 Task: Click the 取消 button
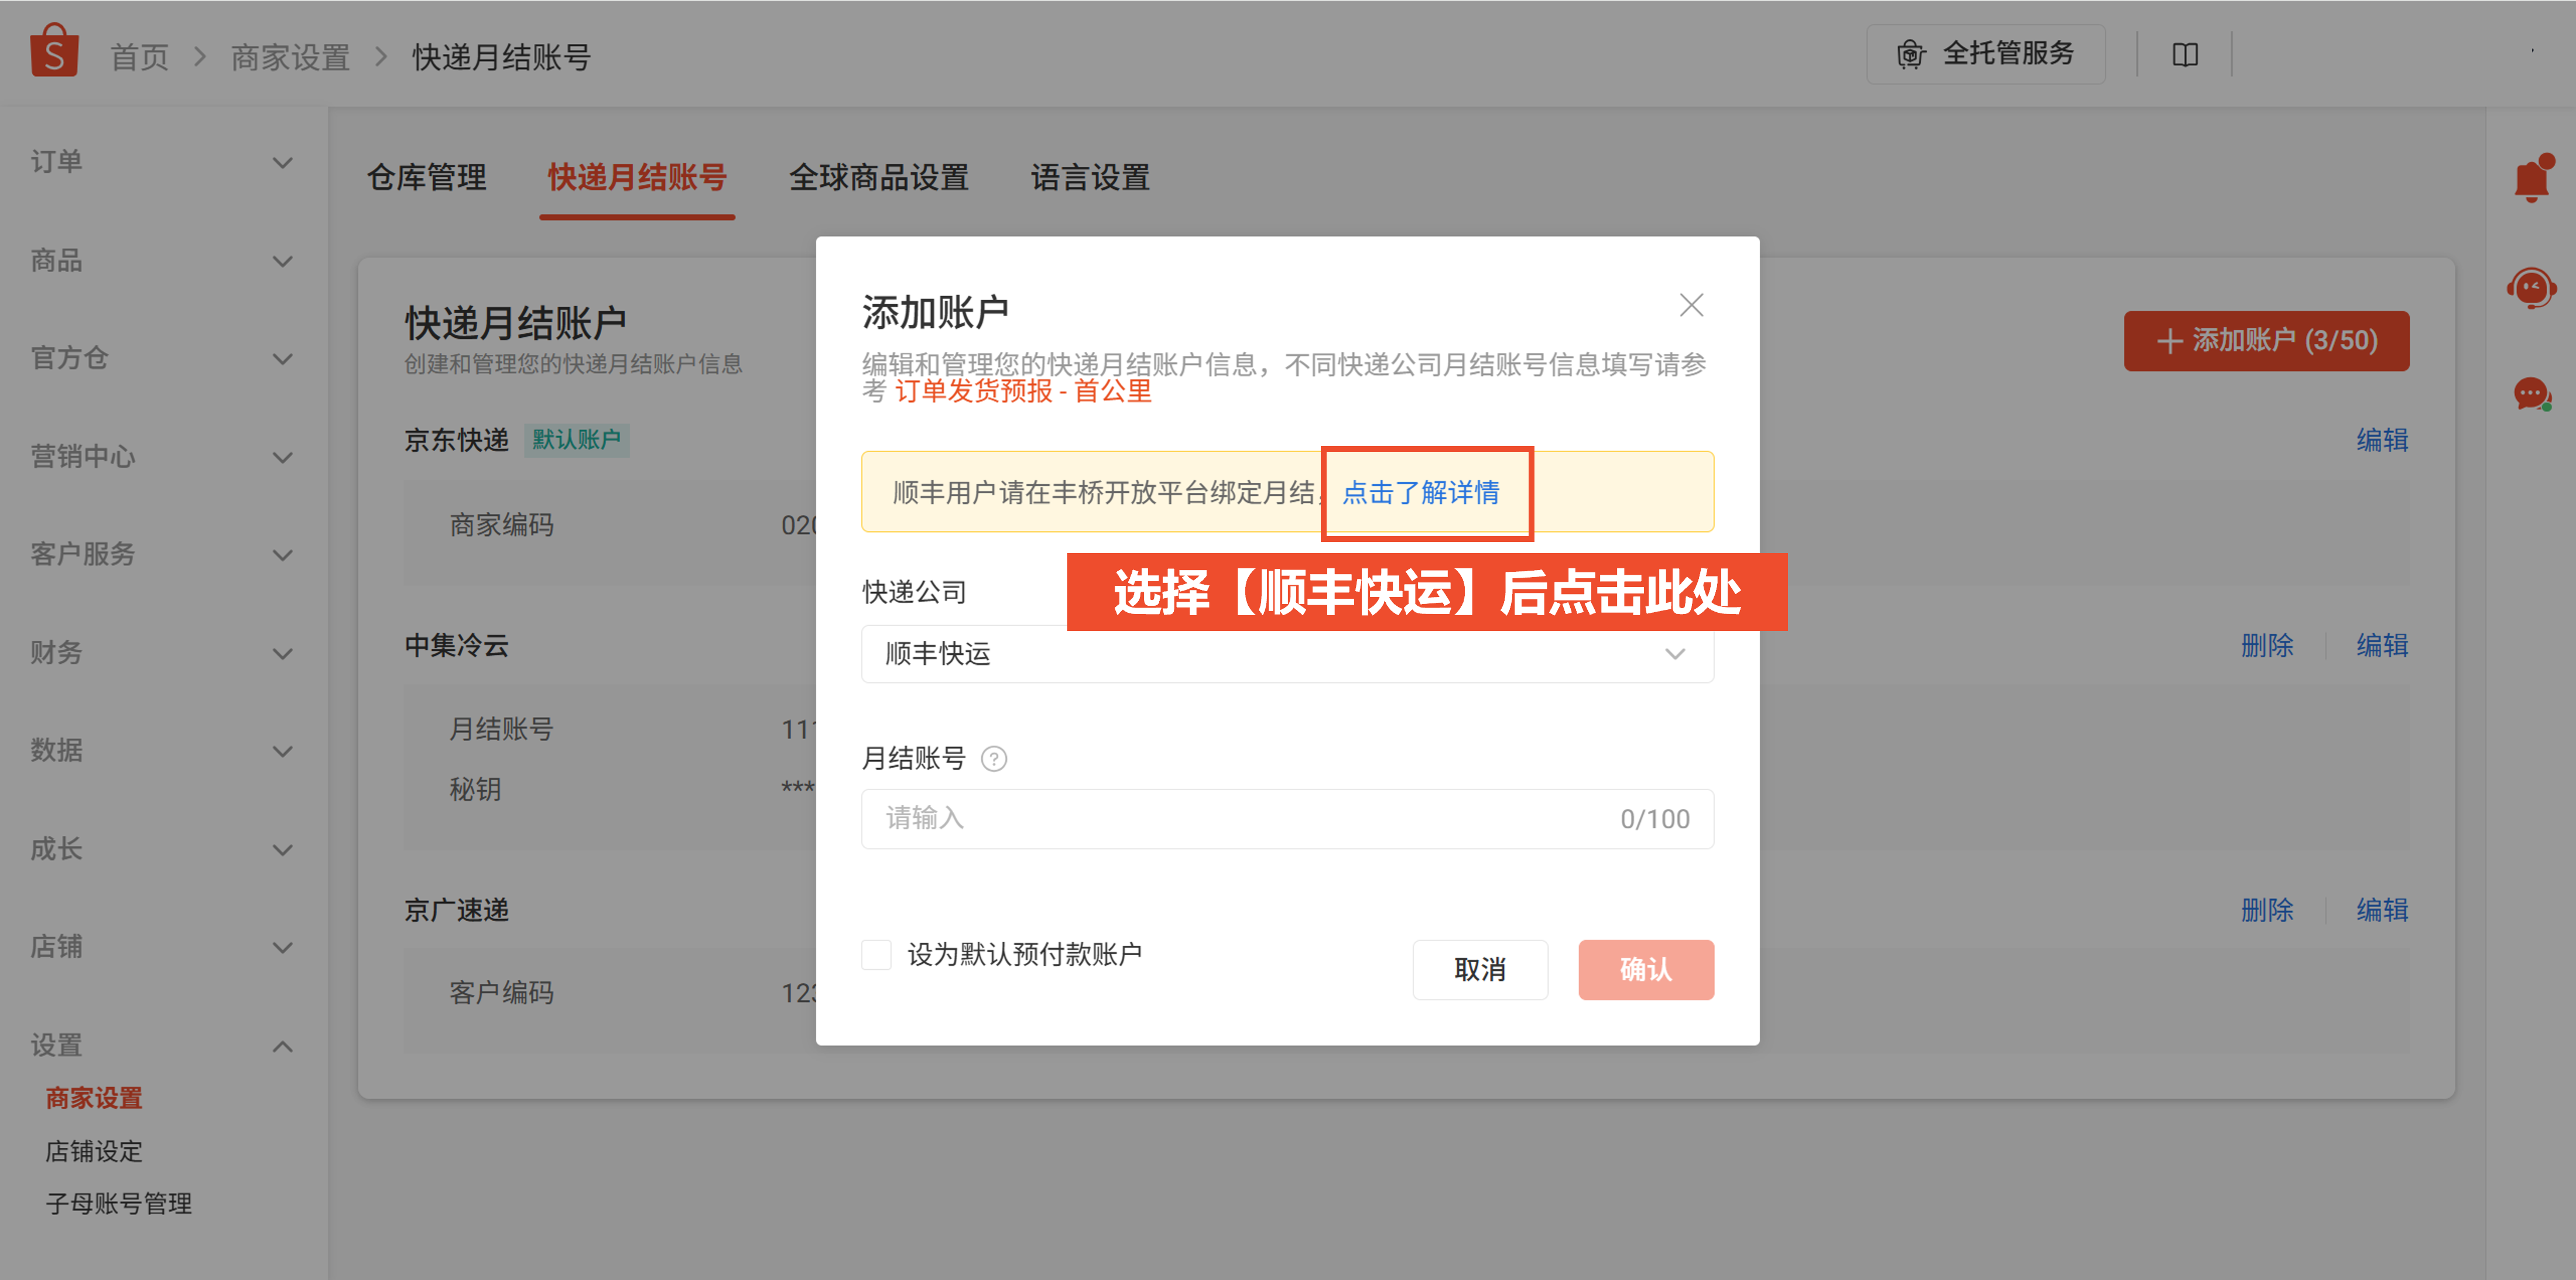[x=1480, y=970]
